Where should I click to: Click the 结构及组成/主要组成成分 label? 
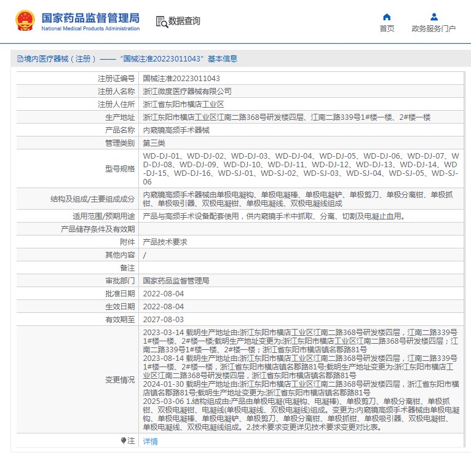point(92,199)
